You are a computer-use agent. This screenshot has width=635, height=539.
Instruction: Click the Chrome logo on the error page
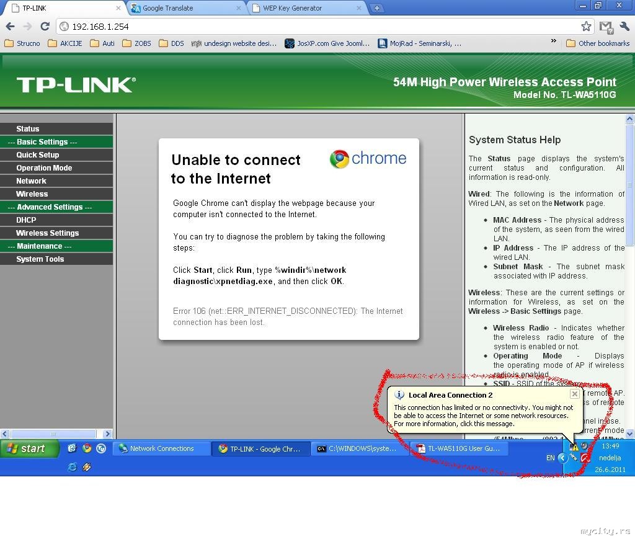(x=368, y=159)
